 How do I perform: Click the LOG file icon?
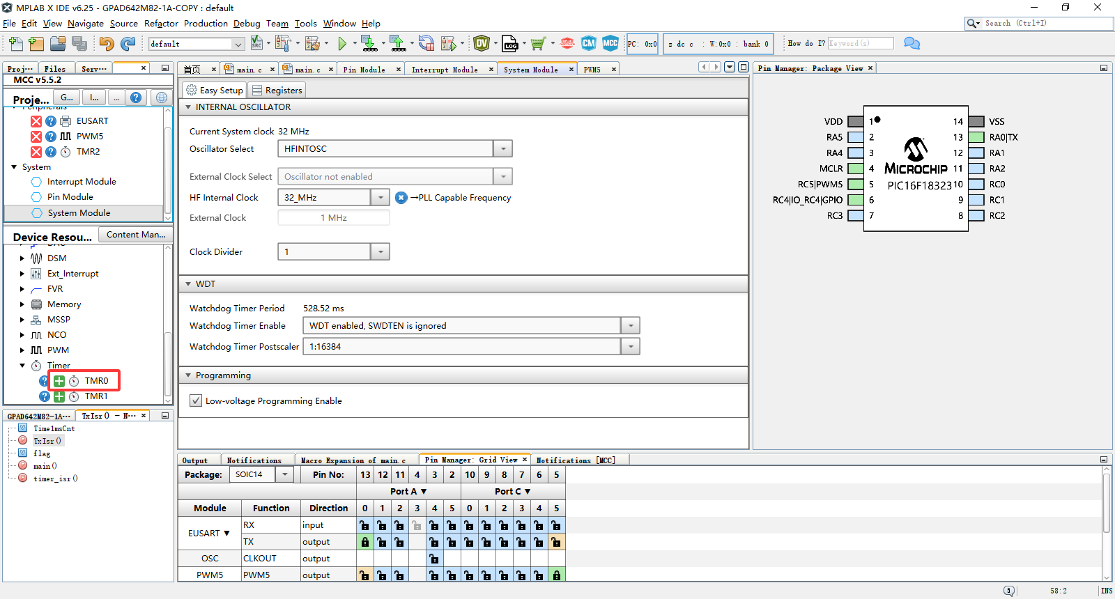tap(510, 44)
